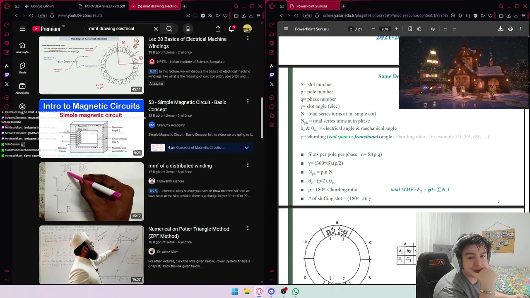Click heart bookmark icon in YouTube window

(x=225, y=16)
